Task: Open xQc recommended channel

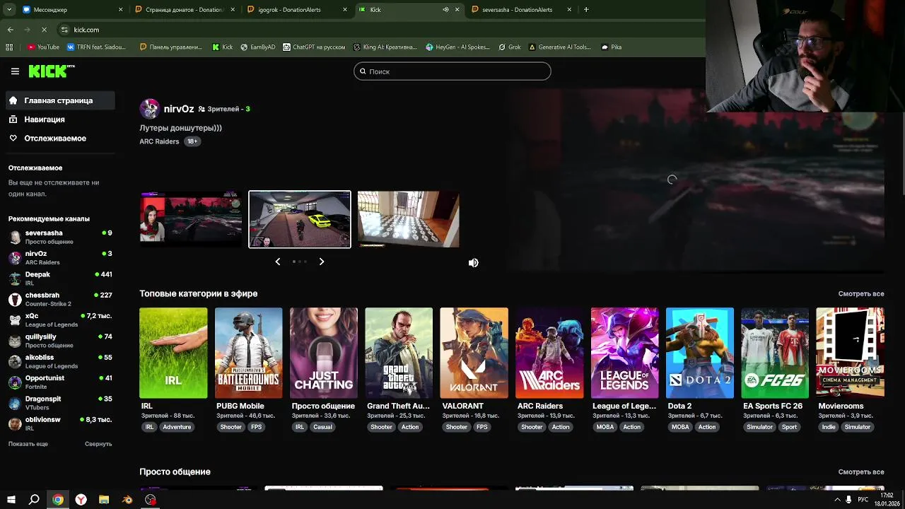Action: 60,320
